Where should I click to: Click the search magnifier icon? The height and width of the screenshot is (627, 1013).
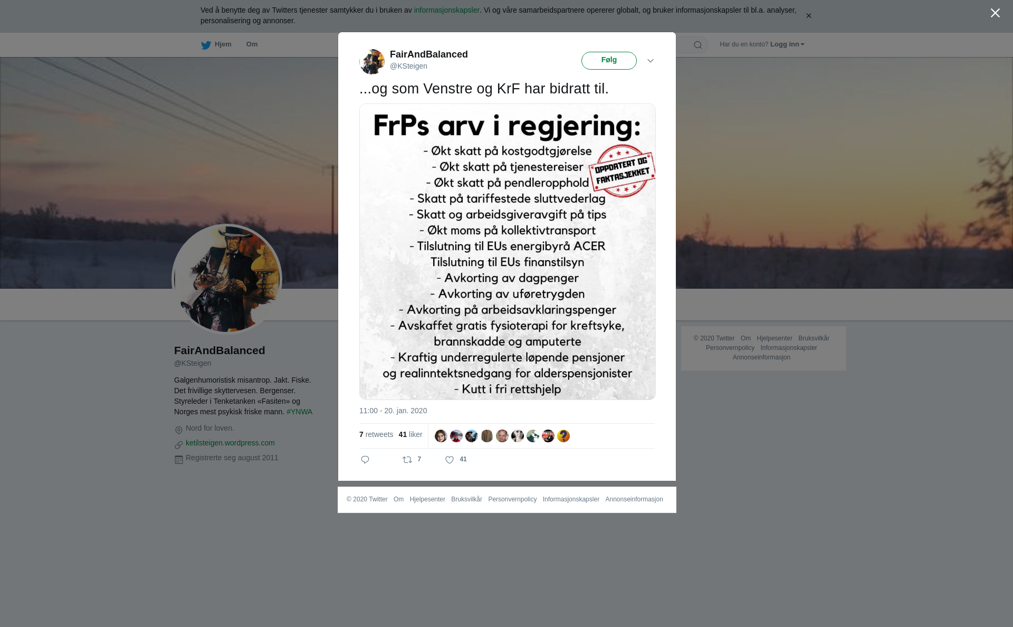(x=698, y=45)
